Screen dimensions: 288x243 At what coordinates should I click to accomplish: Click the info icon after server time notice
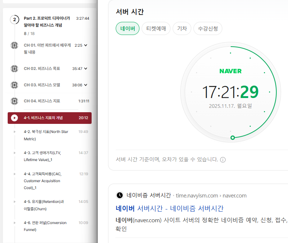[x=223, y=160]
